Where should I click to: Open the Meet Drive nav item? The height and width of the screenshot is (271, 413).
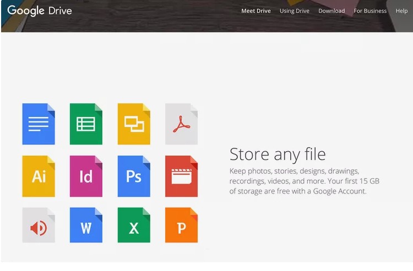click(x=256, y=11)
